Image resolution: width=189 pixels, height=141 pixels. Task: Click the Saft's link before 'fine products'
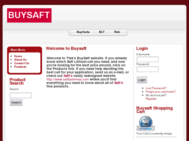coord(119,83)
